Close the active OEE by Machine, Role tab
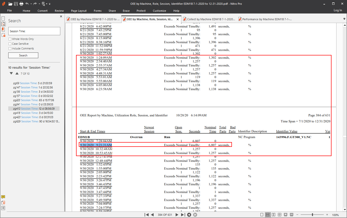Image resolution: width=347 pixels, height=218 pixels. (x=178, y=19)
